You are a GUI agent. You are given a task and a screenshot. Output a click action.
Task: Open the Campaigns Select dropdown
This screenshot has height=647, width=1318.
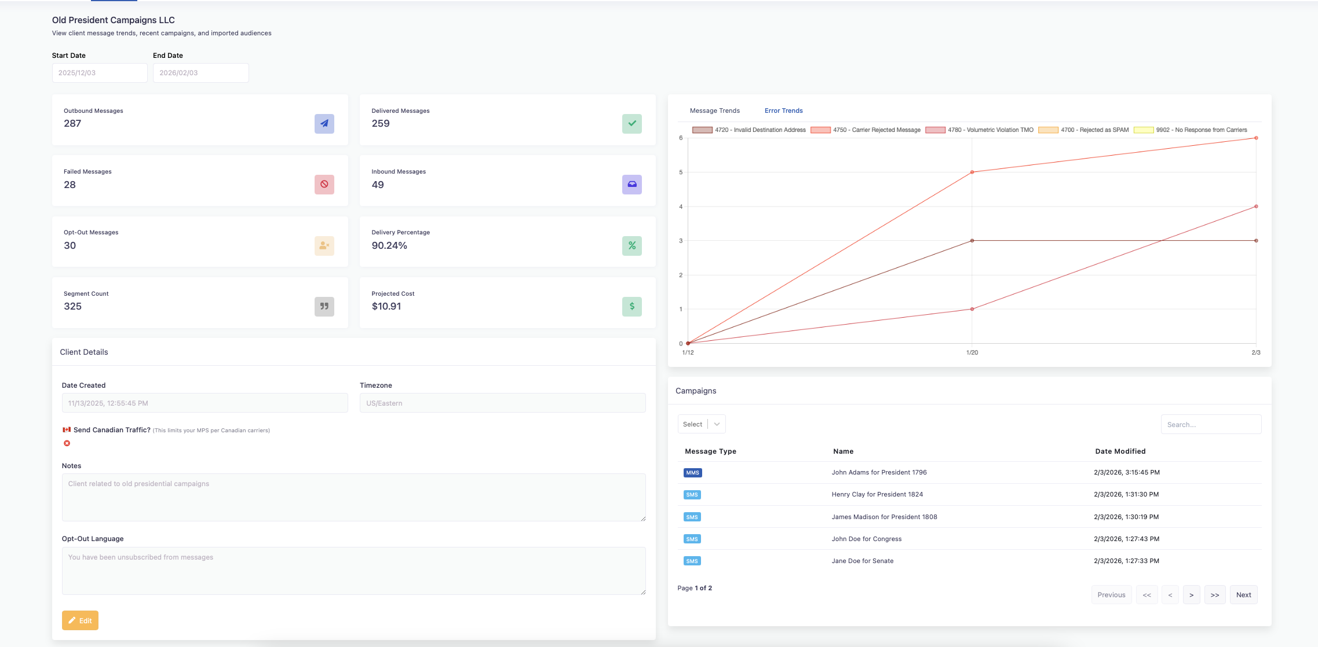pos(701,424)
